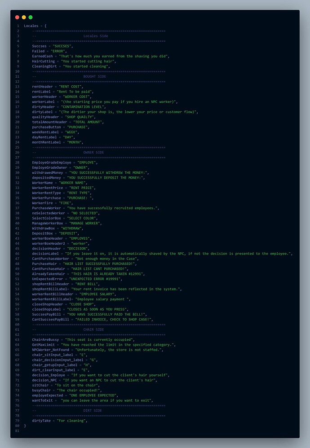Click the 'CHAIR SIDE' comment header
Viewport: 310px width, 448px height.
pyautogui.click(x=93, y=329)
